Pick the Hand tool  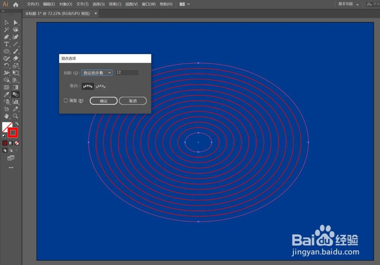[x=7, y=116]
